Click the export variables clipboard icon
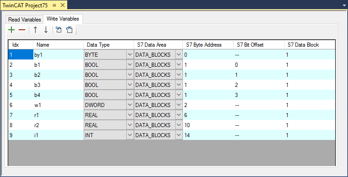 click(59, 30)
